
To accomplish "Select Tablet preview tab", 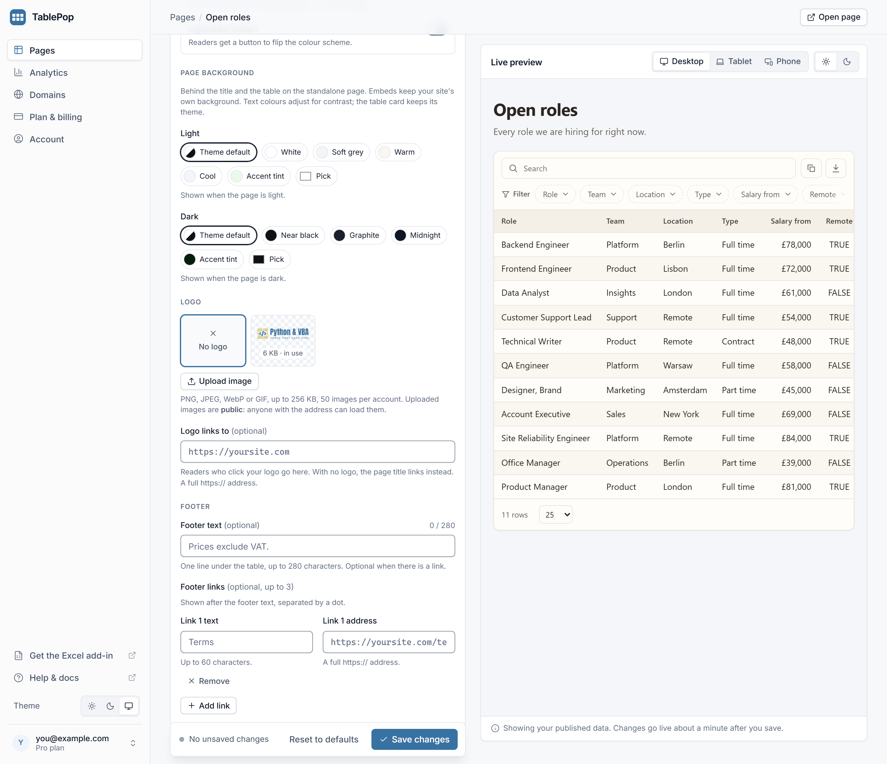I will 734,62.
